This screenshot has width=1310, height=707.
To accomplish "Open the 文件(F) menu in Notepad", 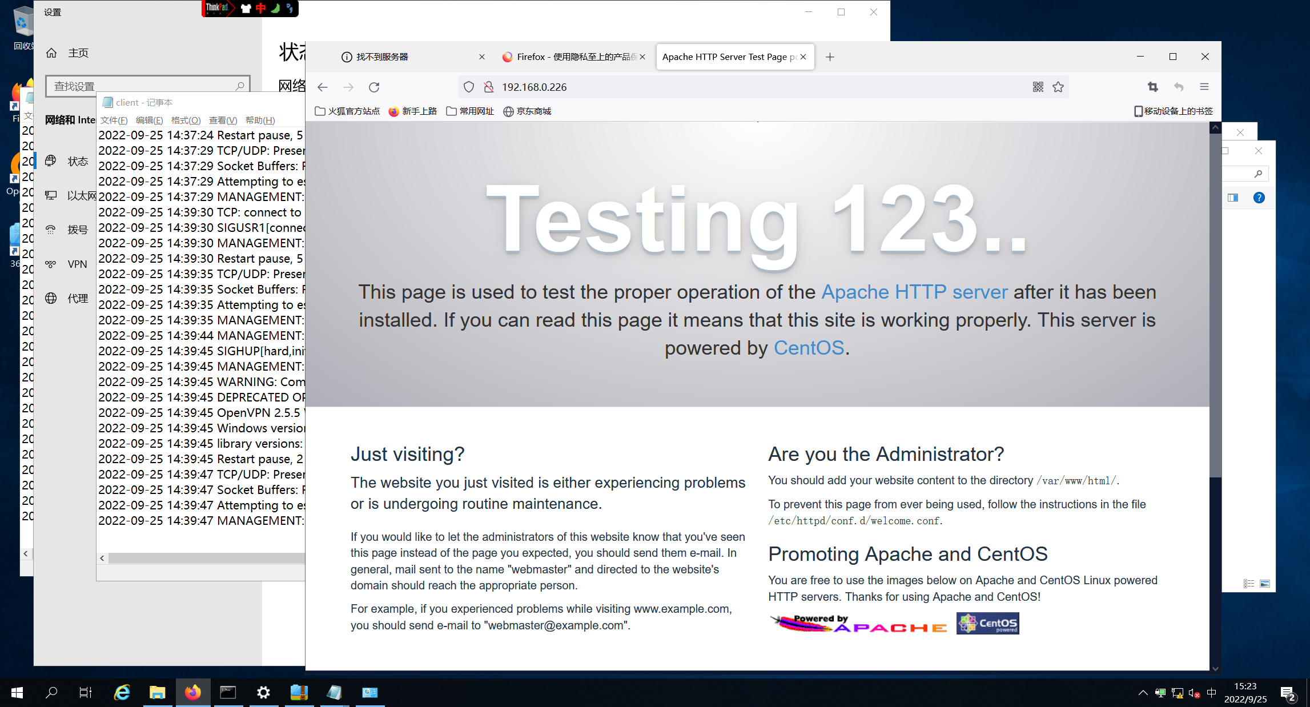I will click(x=114, y=120).
